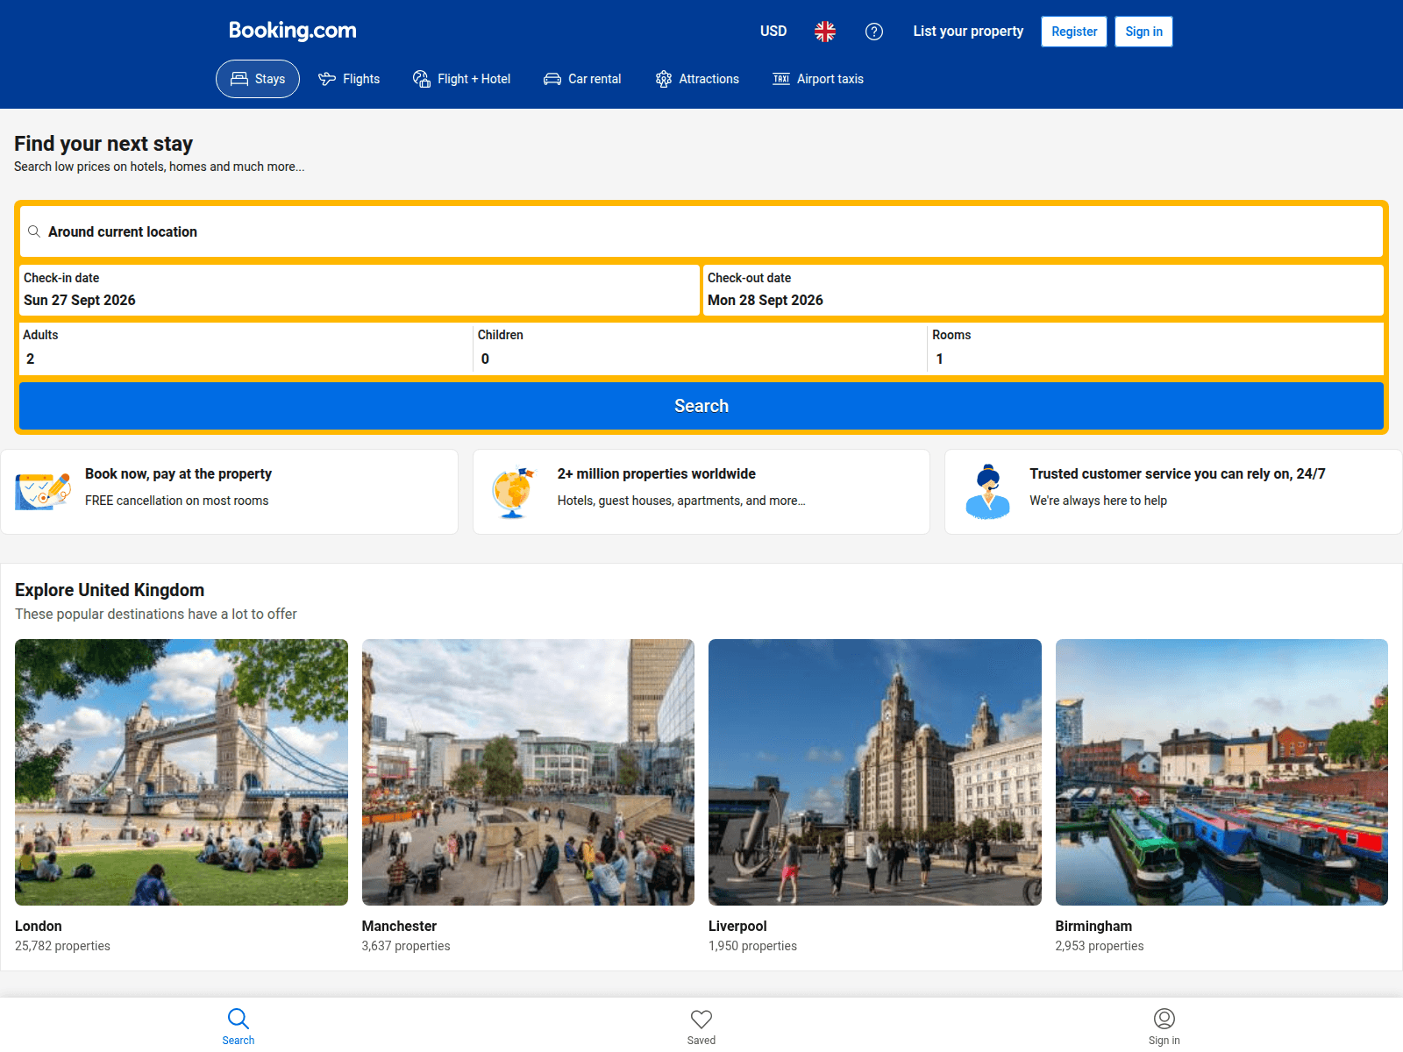Open Sign in profile in bottom navigation
1403x1052 pixels.
(x=1164, y=1026)
